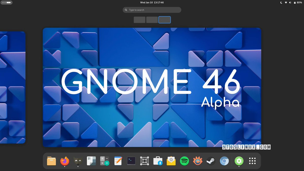Image resolution: width=304 pixels, height=171 pixels.
Task: Switch to the previous workspace preview at left edge
Action: [13, 87]
